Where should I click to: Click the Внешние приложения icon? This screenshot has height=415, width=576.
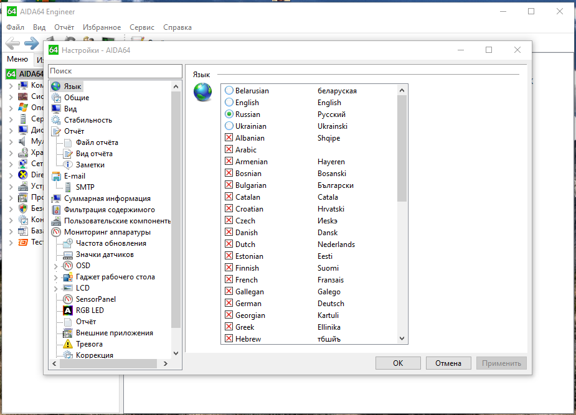coord(68,333)
